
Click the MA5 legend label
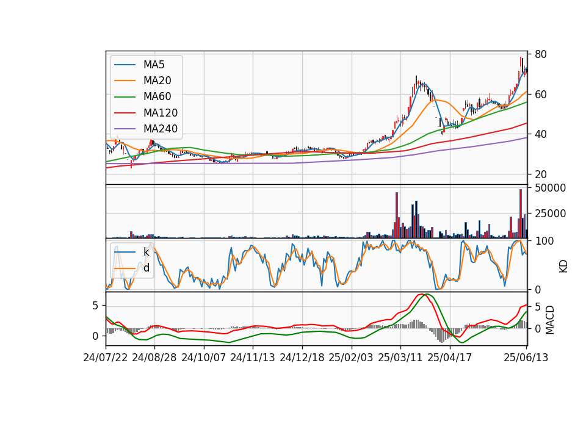[154, 65]
